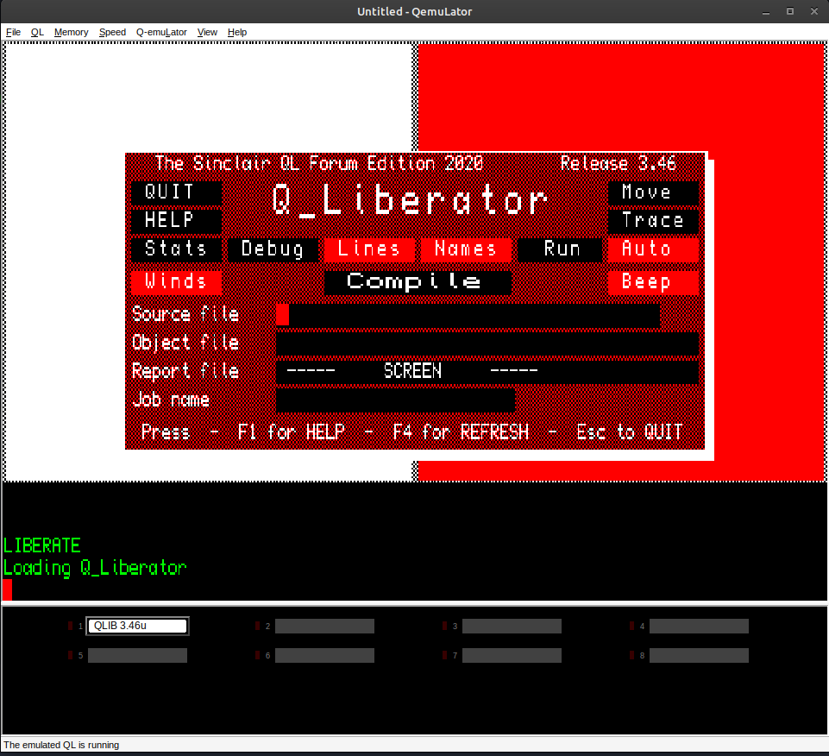Image resolution: width=829 pixels, height=756 pixels.
Task: Select empty drive slot 2
Action: (324, 626)
